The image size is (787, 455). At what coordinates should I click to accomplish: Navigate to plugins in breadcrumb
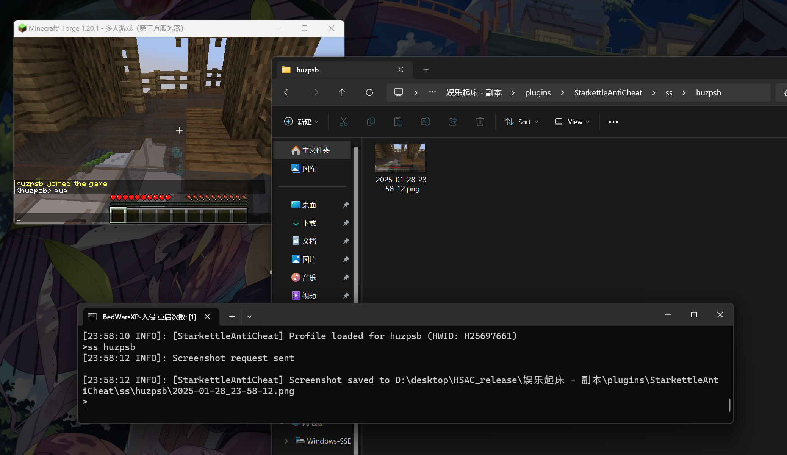(x=538, y=92)
